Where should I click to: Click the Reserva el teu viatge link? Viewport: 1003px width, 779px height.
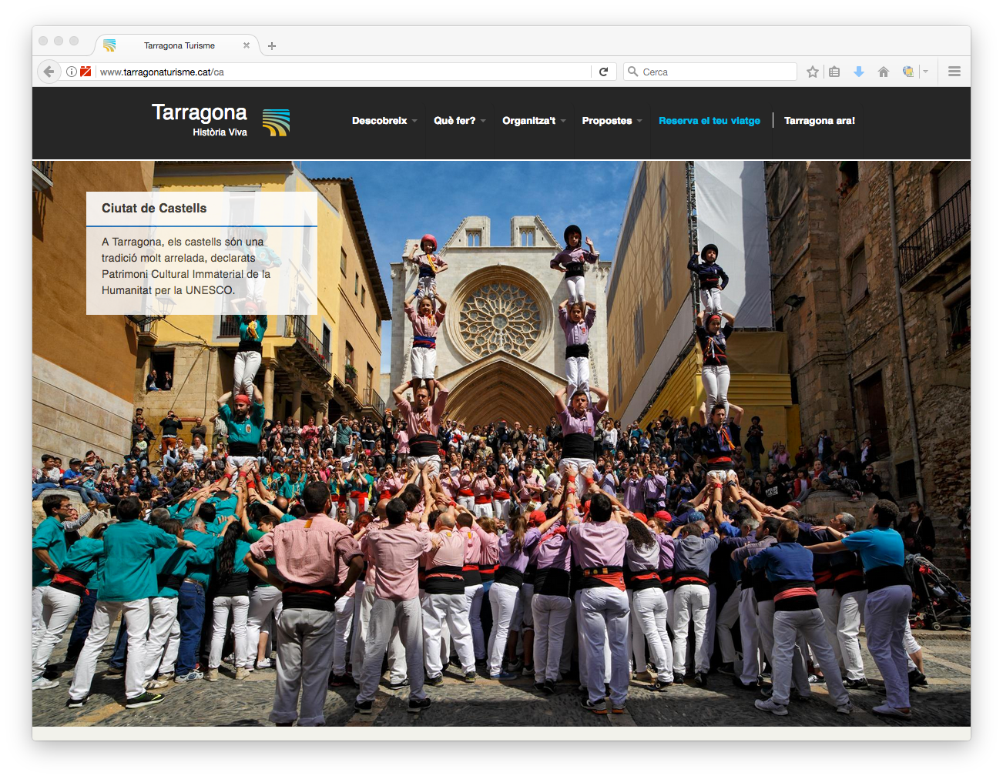click(x=709, y=121)
